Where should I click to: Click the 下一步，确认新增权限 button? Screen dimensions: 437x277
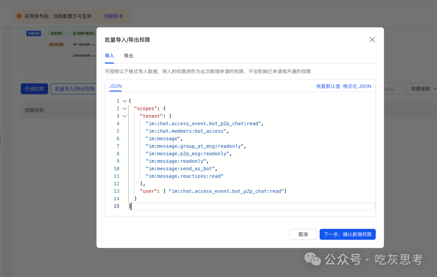click(x=347, y=234)
